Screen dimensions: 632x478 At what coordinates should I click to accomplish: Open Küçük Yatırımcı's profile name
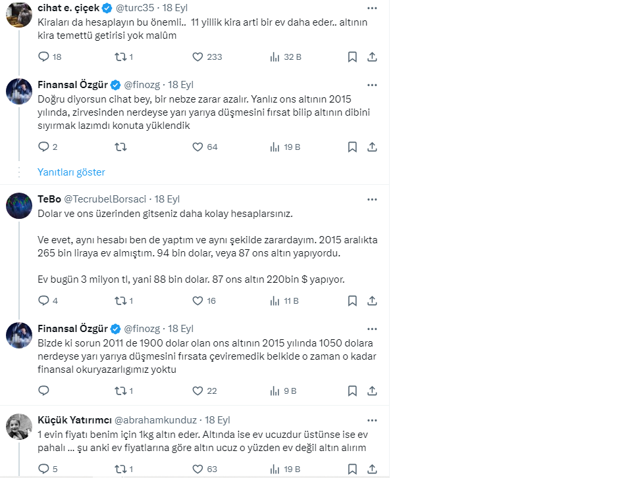[74, 419]
